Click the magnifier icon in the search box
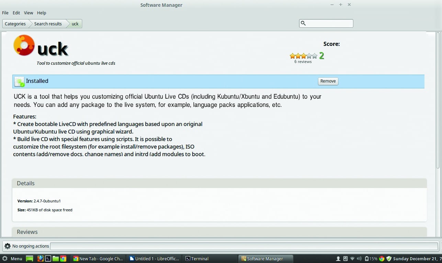The width and height of the screenshot is (442, 263). 303,23
